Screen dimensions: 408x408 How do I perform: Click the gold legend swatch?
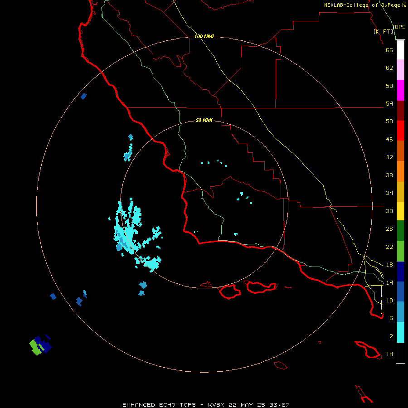(x=400, y=192)
